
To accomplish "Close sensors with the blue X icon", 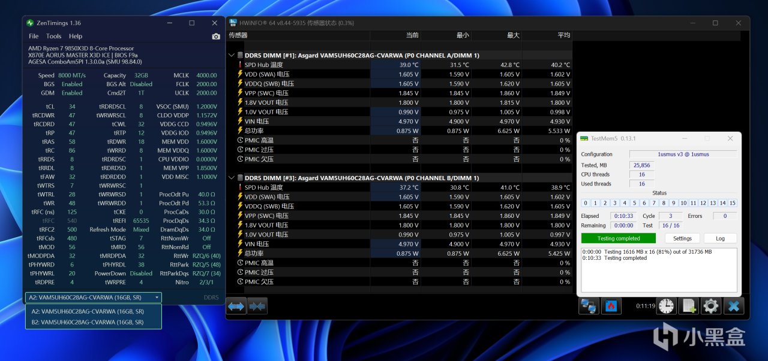I will (733, 306).
